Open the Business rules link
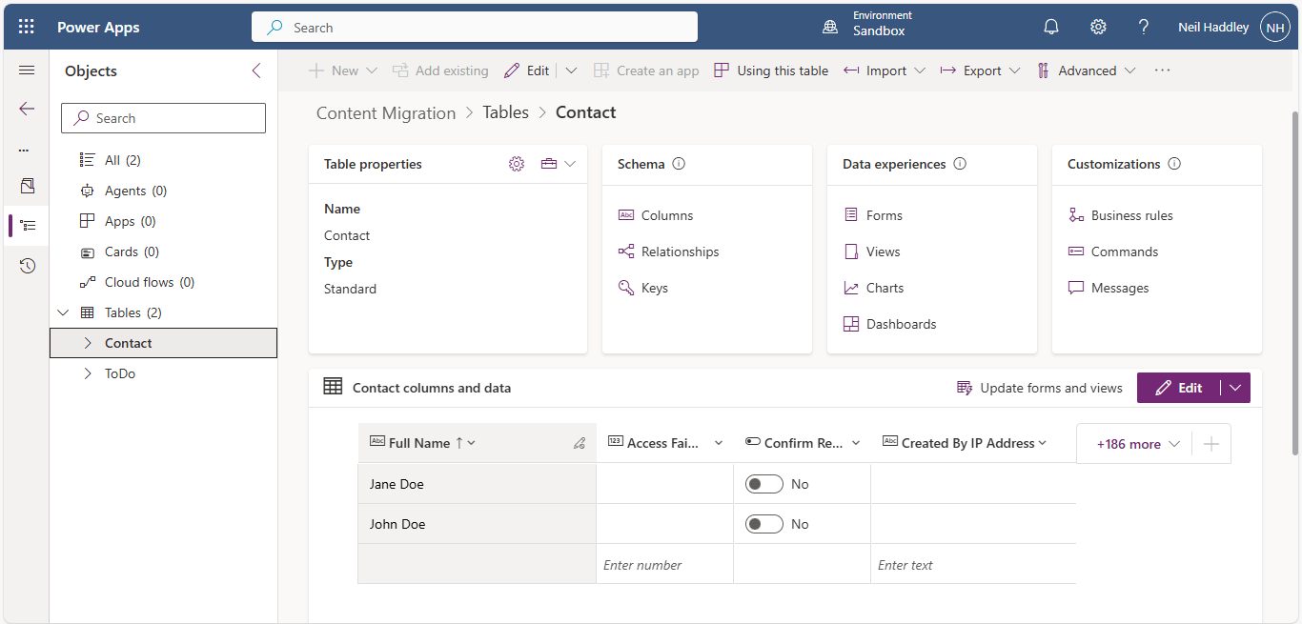 pyautogui.click(x=1131, y=215)
